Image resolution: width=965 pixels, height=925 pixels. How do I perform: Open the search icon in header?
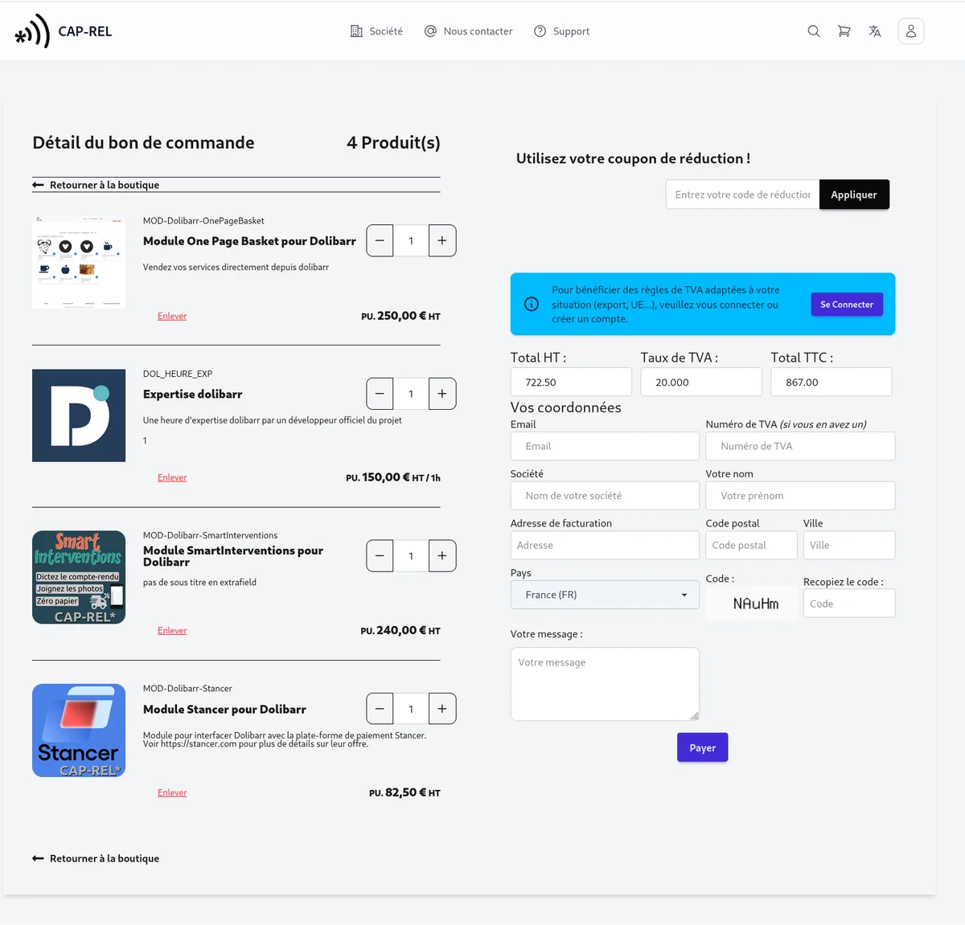pyautogui.click(x=814, y=31)
